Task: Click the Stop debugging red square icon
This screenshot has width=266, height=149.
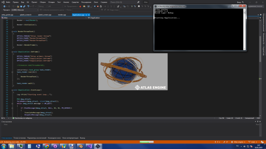Action: (98, 6)
